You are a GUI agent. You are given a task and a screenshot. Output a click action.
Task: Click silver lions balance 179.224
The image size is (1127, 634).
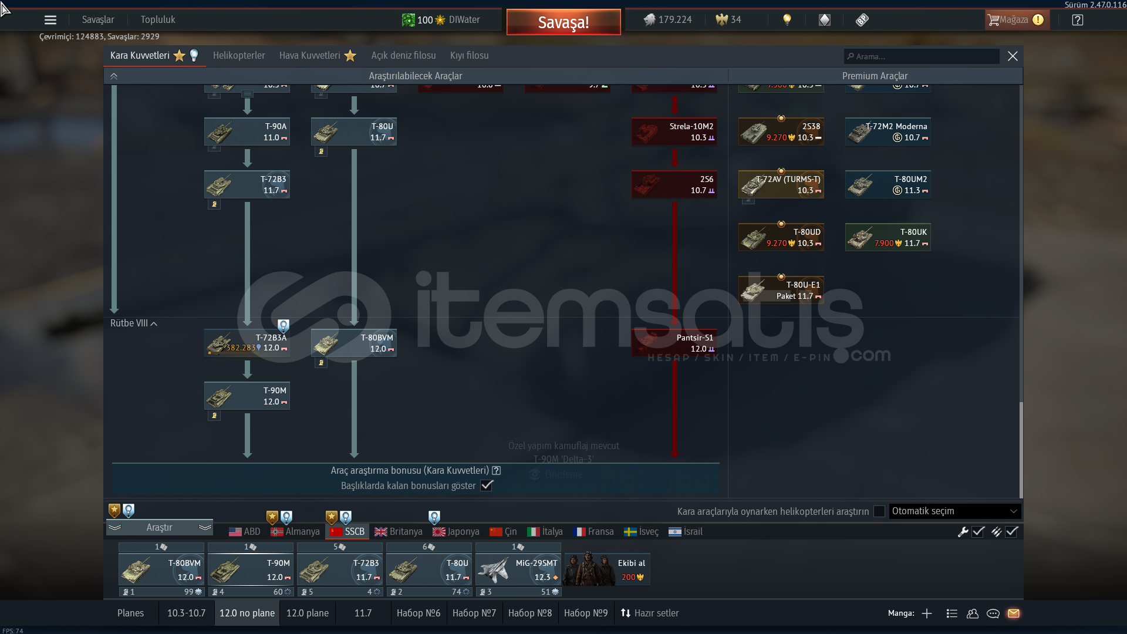667,20
